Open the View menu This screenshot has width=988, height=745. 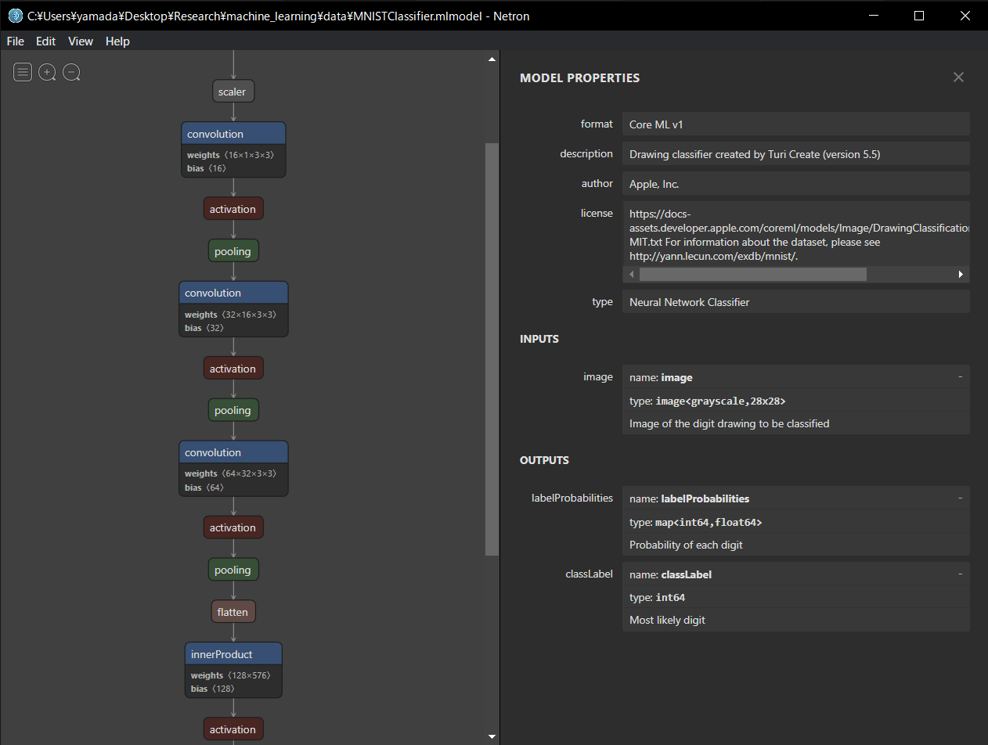point(80,41)
